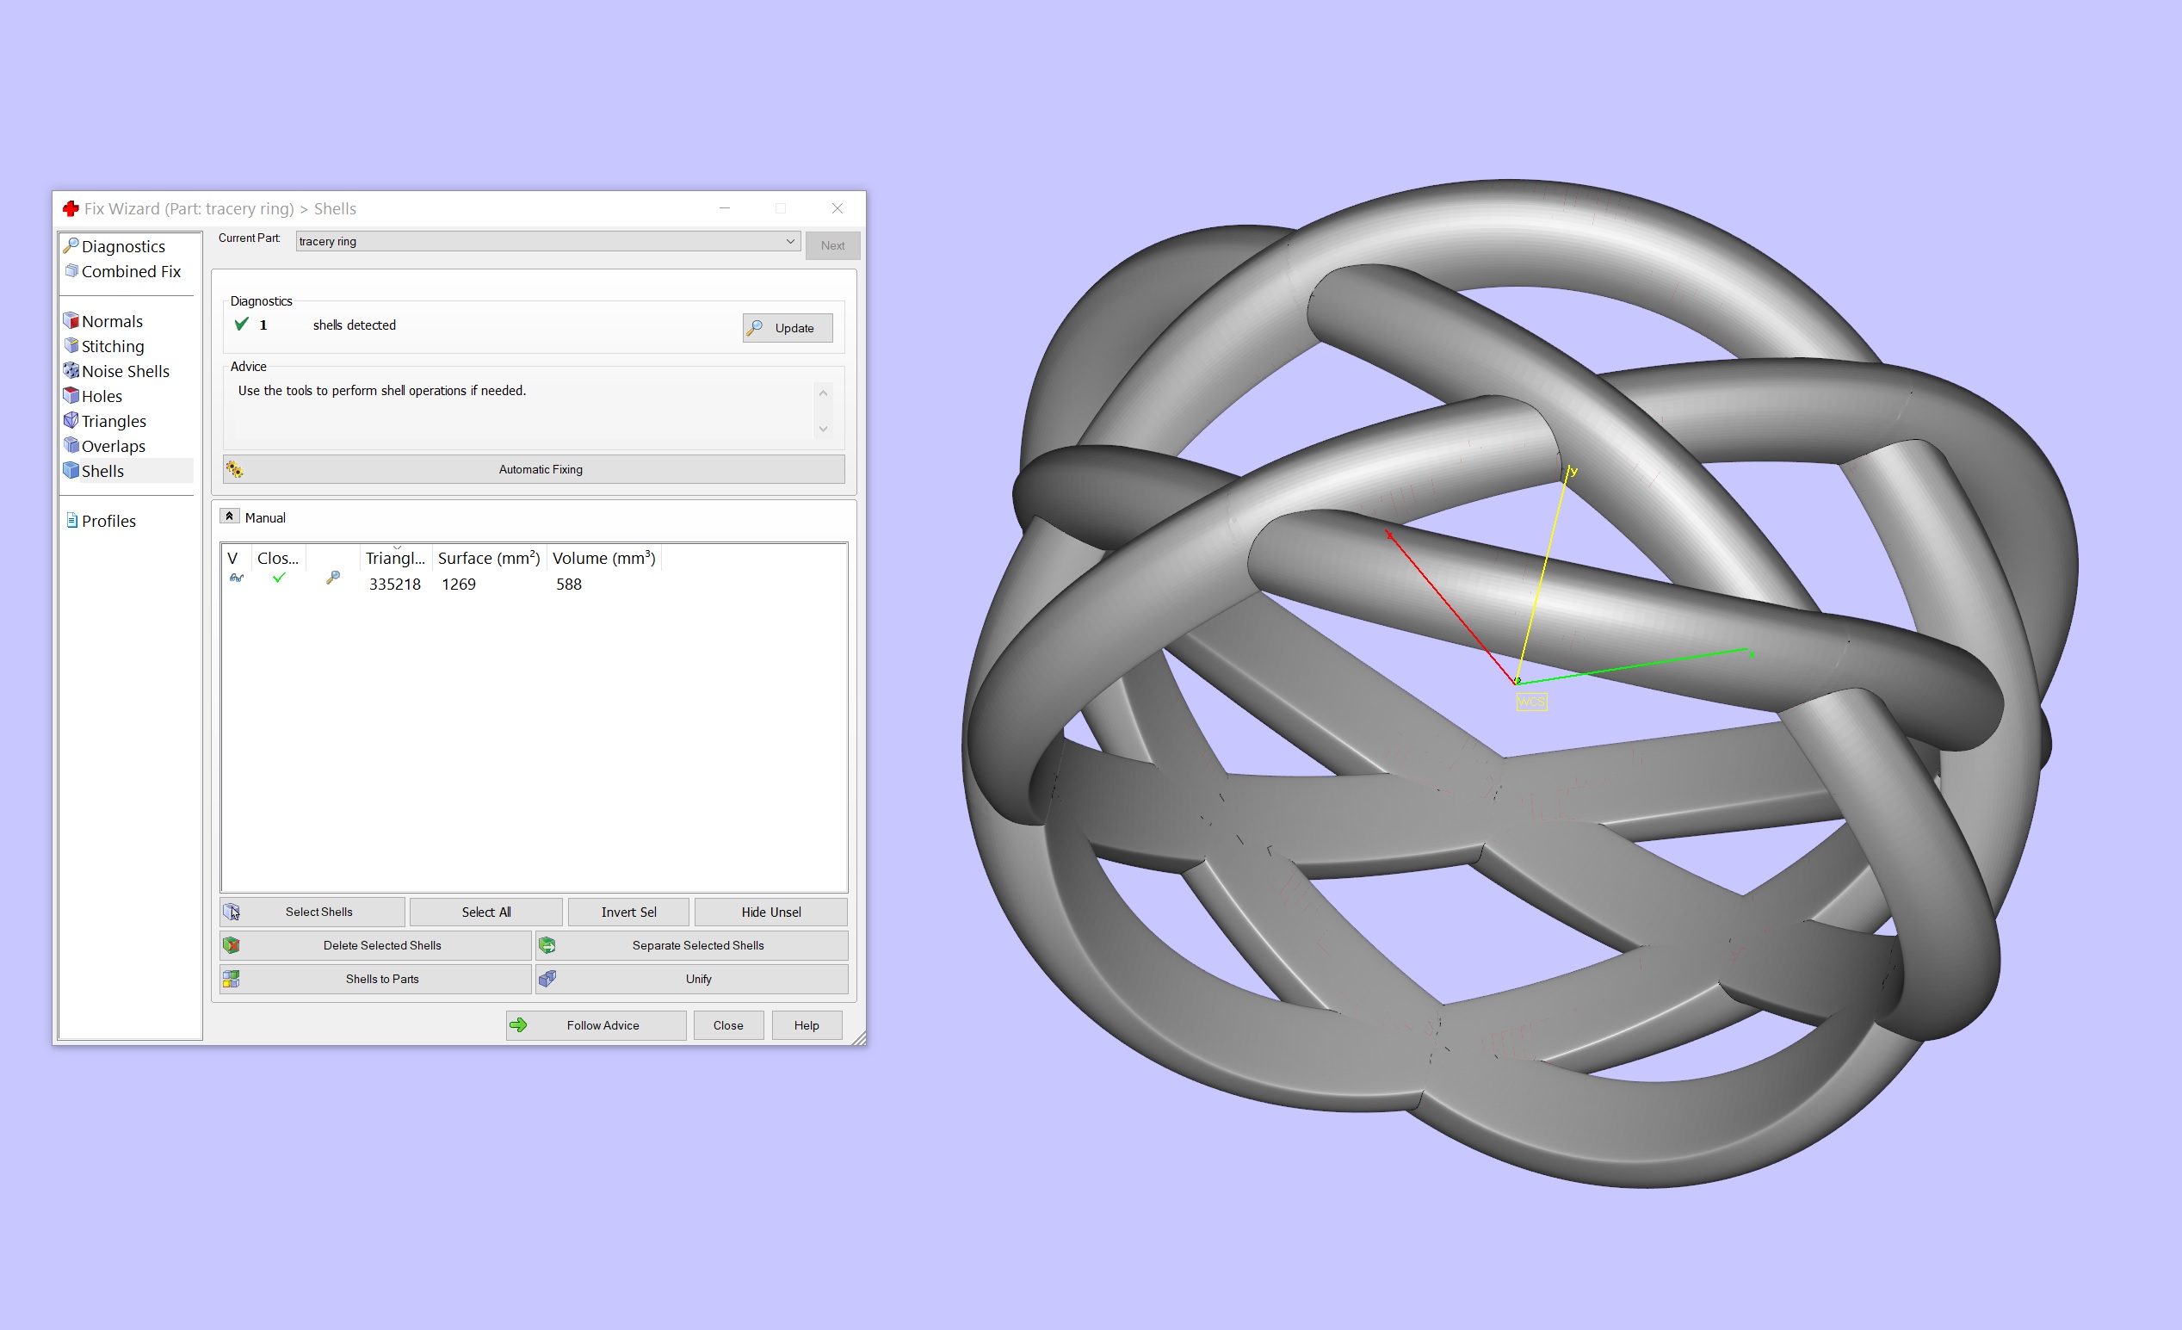Viewport: 2182px width, 1330px height.
Task: Open the Profiles page
Action: [x=108, y=521]
